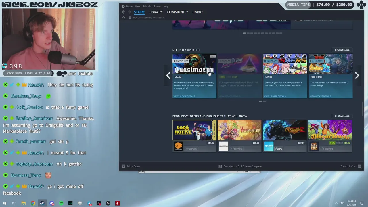Open Logitech G HUB from the taskbar
Viewport: 368px width, 207px height.
108,203
